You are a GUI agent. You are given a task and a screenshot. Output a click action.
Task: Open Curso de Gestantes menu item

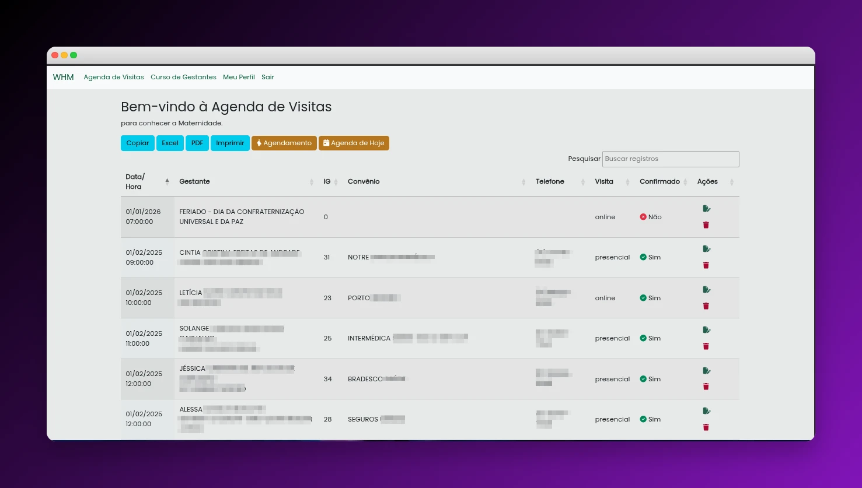(x=183, y=77)
